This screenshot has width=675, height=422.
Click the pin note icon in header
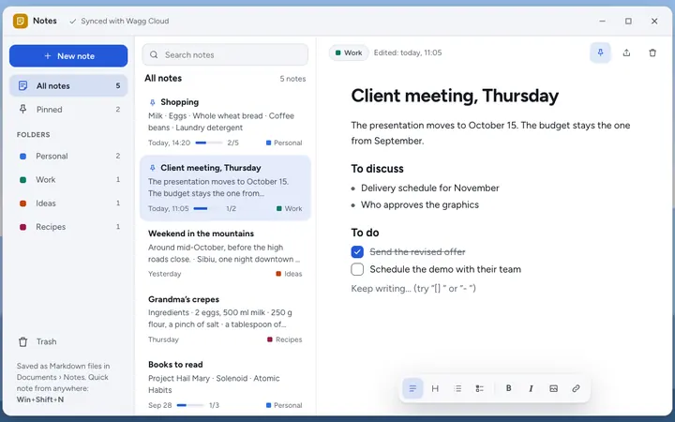point(600,53)
